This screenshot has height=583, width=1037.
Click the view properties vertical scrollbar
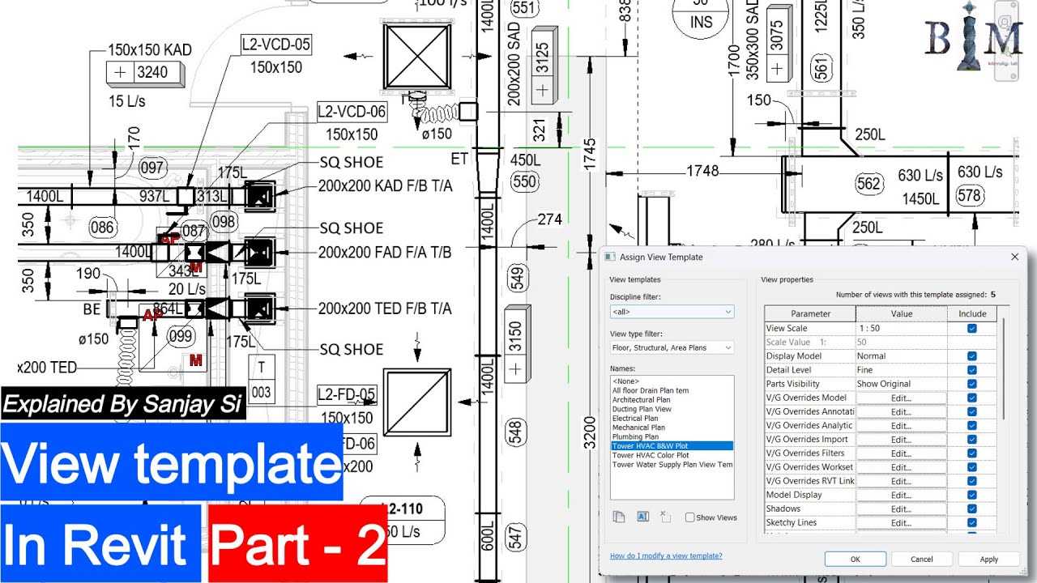click(1004, 368)
